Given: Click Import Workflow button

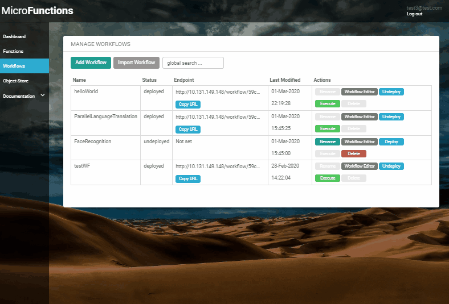Looking at the screenshot, I should click(x=136, y=63).
